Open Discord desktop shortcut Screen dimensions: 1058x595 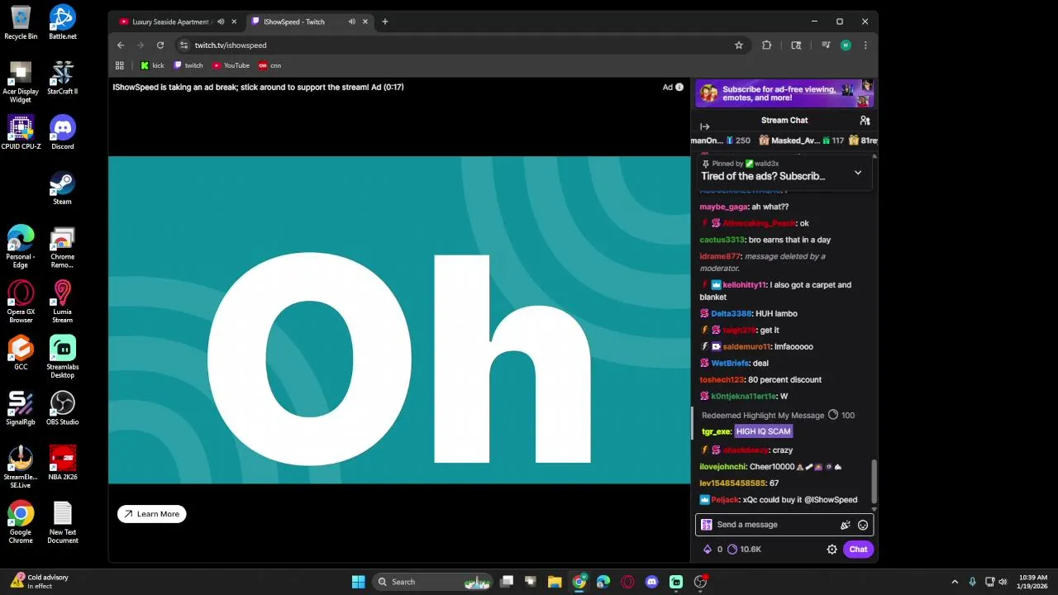tap(63, 132)
